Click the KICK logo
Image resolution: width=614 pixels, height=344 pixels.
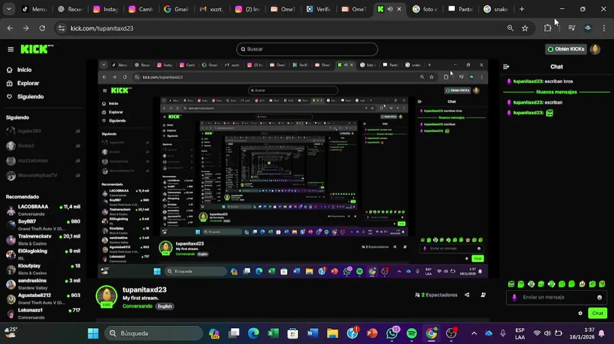tap(37, 49)
